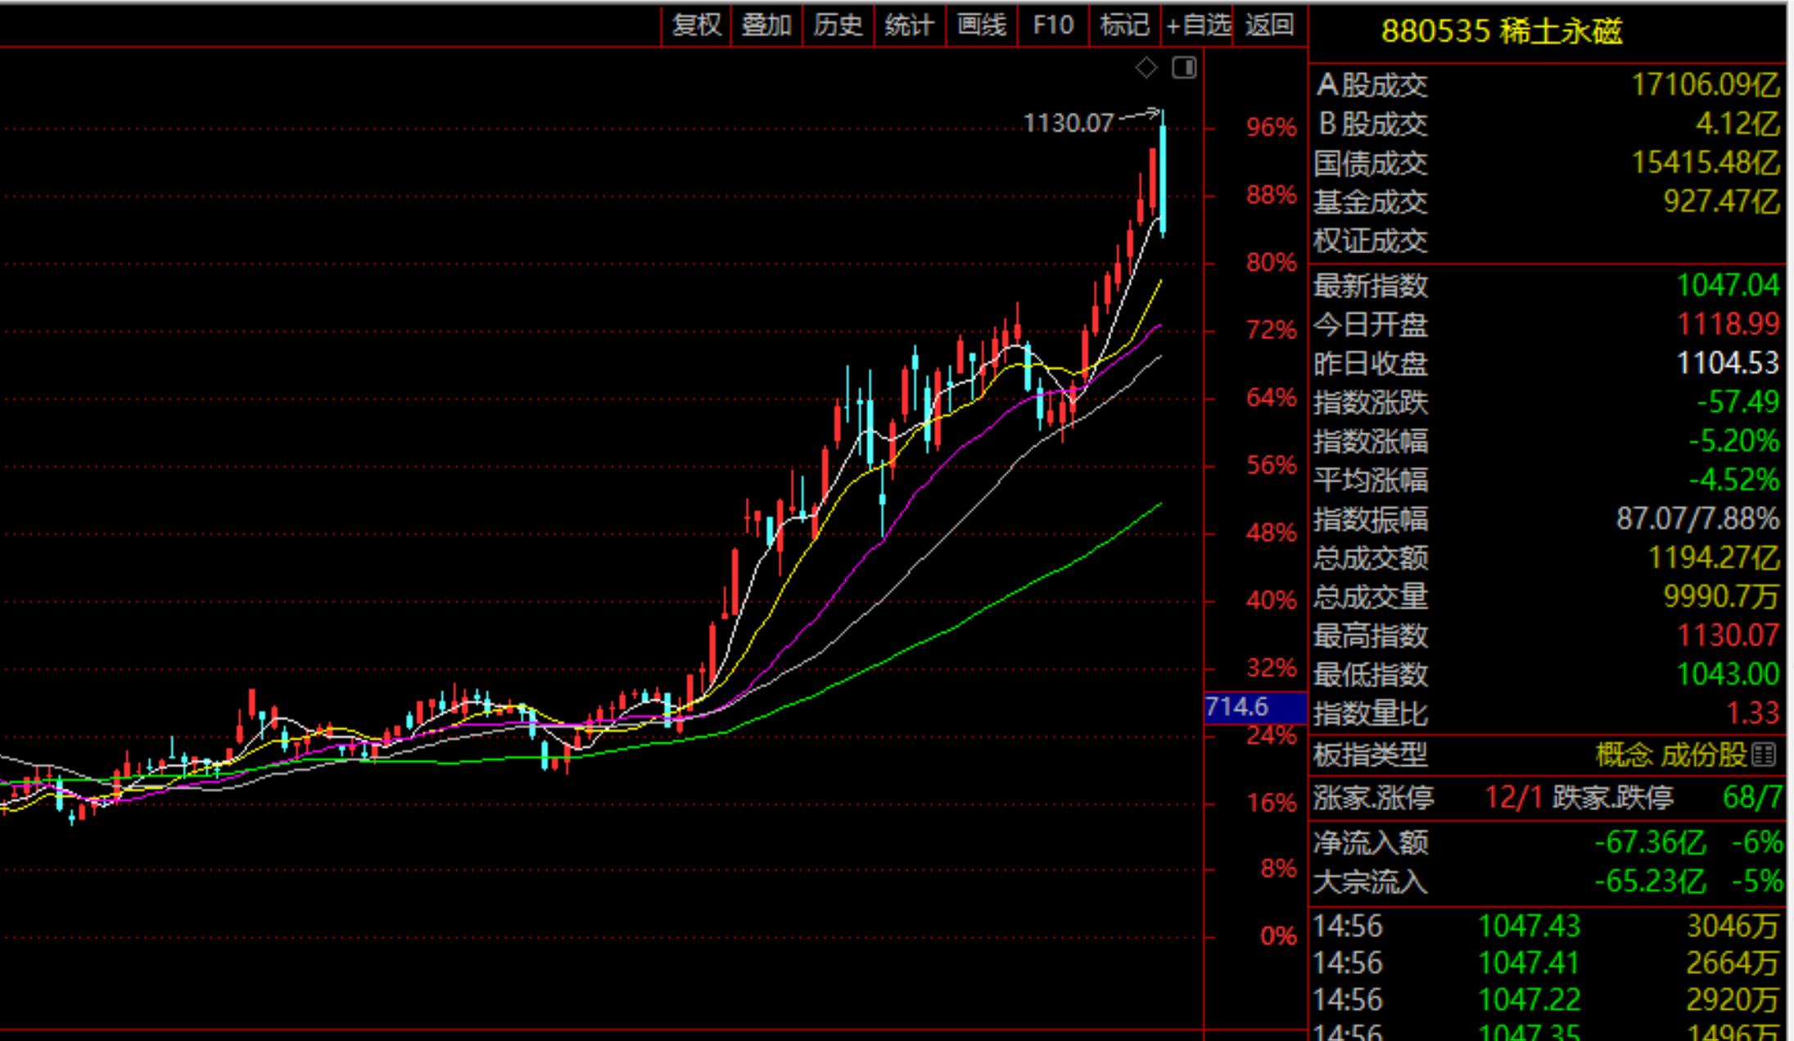Select the 880535 稀土永磁 title
Image resolution: width=1794 pixels, height=1041 pixels.
pos(1501,32)
